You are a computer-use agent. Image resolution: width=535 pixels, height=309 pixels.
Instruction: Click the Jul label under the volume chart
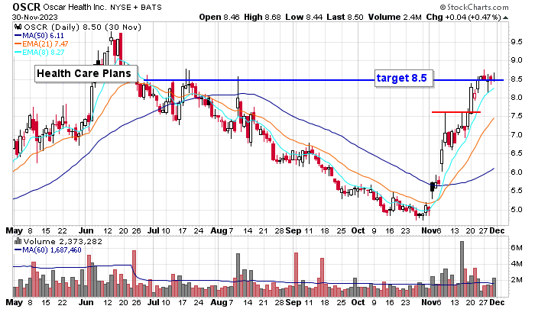153,303
